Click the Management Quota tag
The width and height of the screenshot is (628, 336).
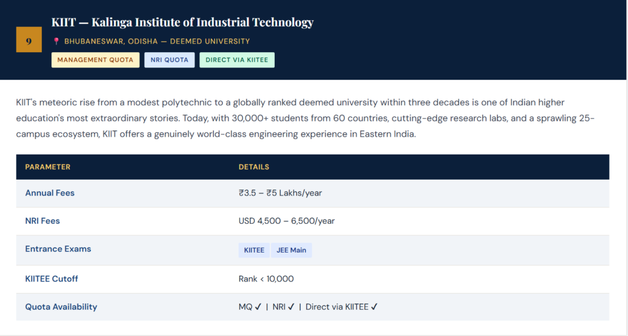[95, 60]
